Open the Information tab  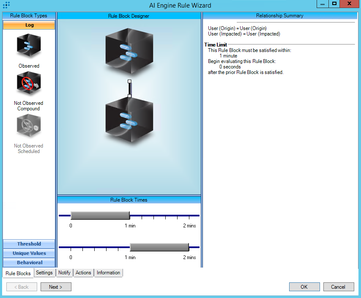(108, 273)
